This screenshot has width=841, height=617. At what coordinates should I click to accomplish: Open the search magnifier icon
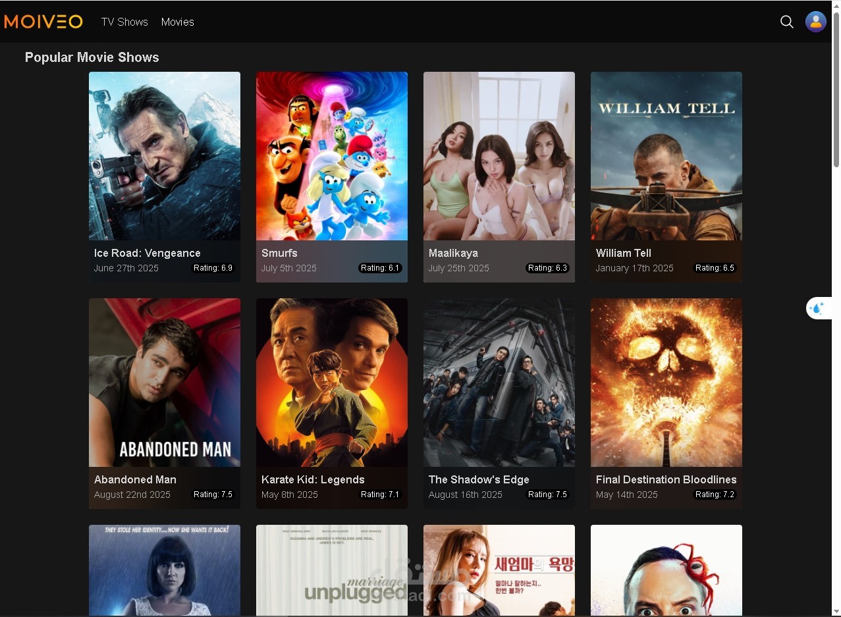[786, 22]
